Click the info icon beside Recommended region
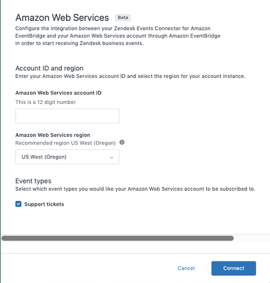 122,142
